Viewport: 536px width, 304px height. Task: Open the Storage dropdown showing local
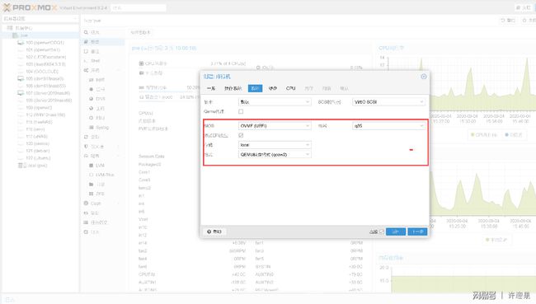275,145
